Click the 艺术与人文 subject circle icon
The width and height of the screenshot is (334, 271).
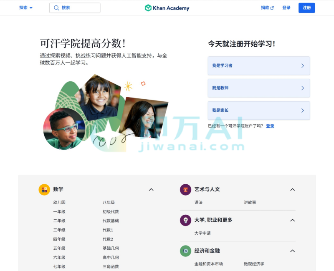pos(185,189)
